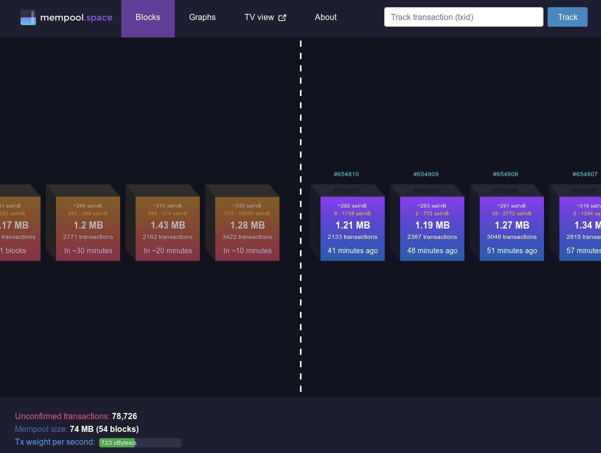Open block number #654809 link
The image size is (601, 453).
coord(426,174)
